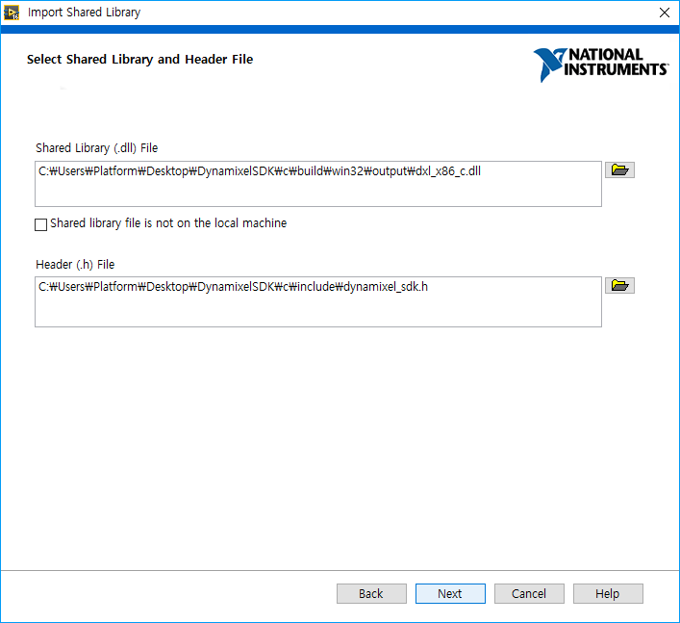Go to the next wizard step
The image size is (680, 623).
point(450,593)
